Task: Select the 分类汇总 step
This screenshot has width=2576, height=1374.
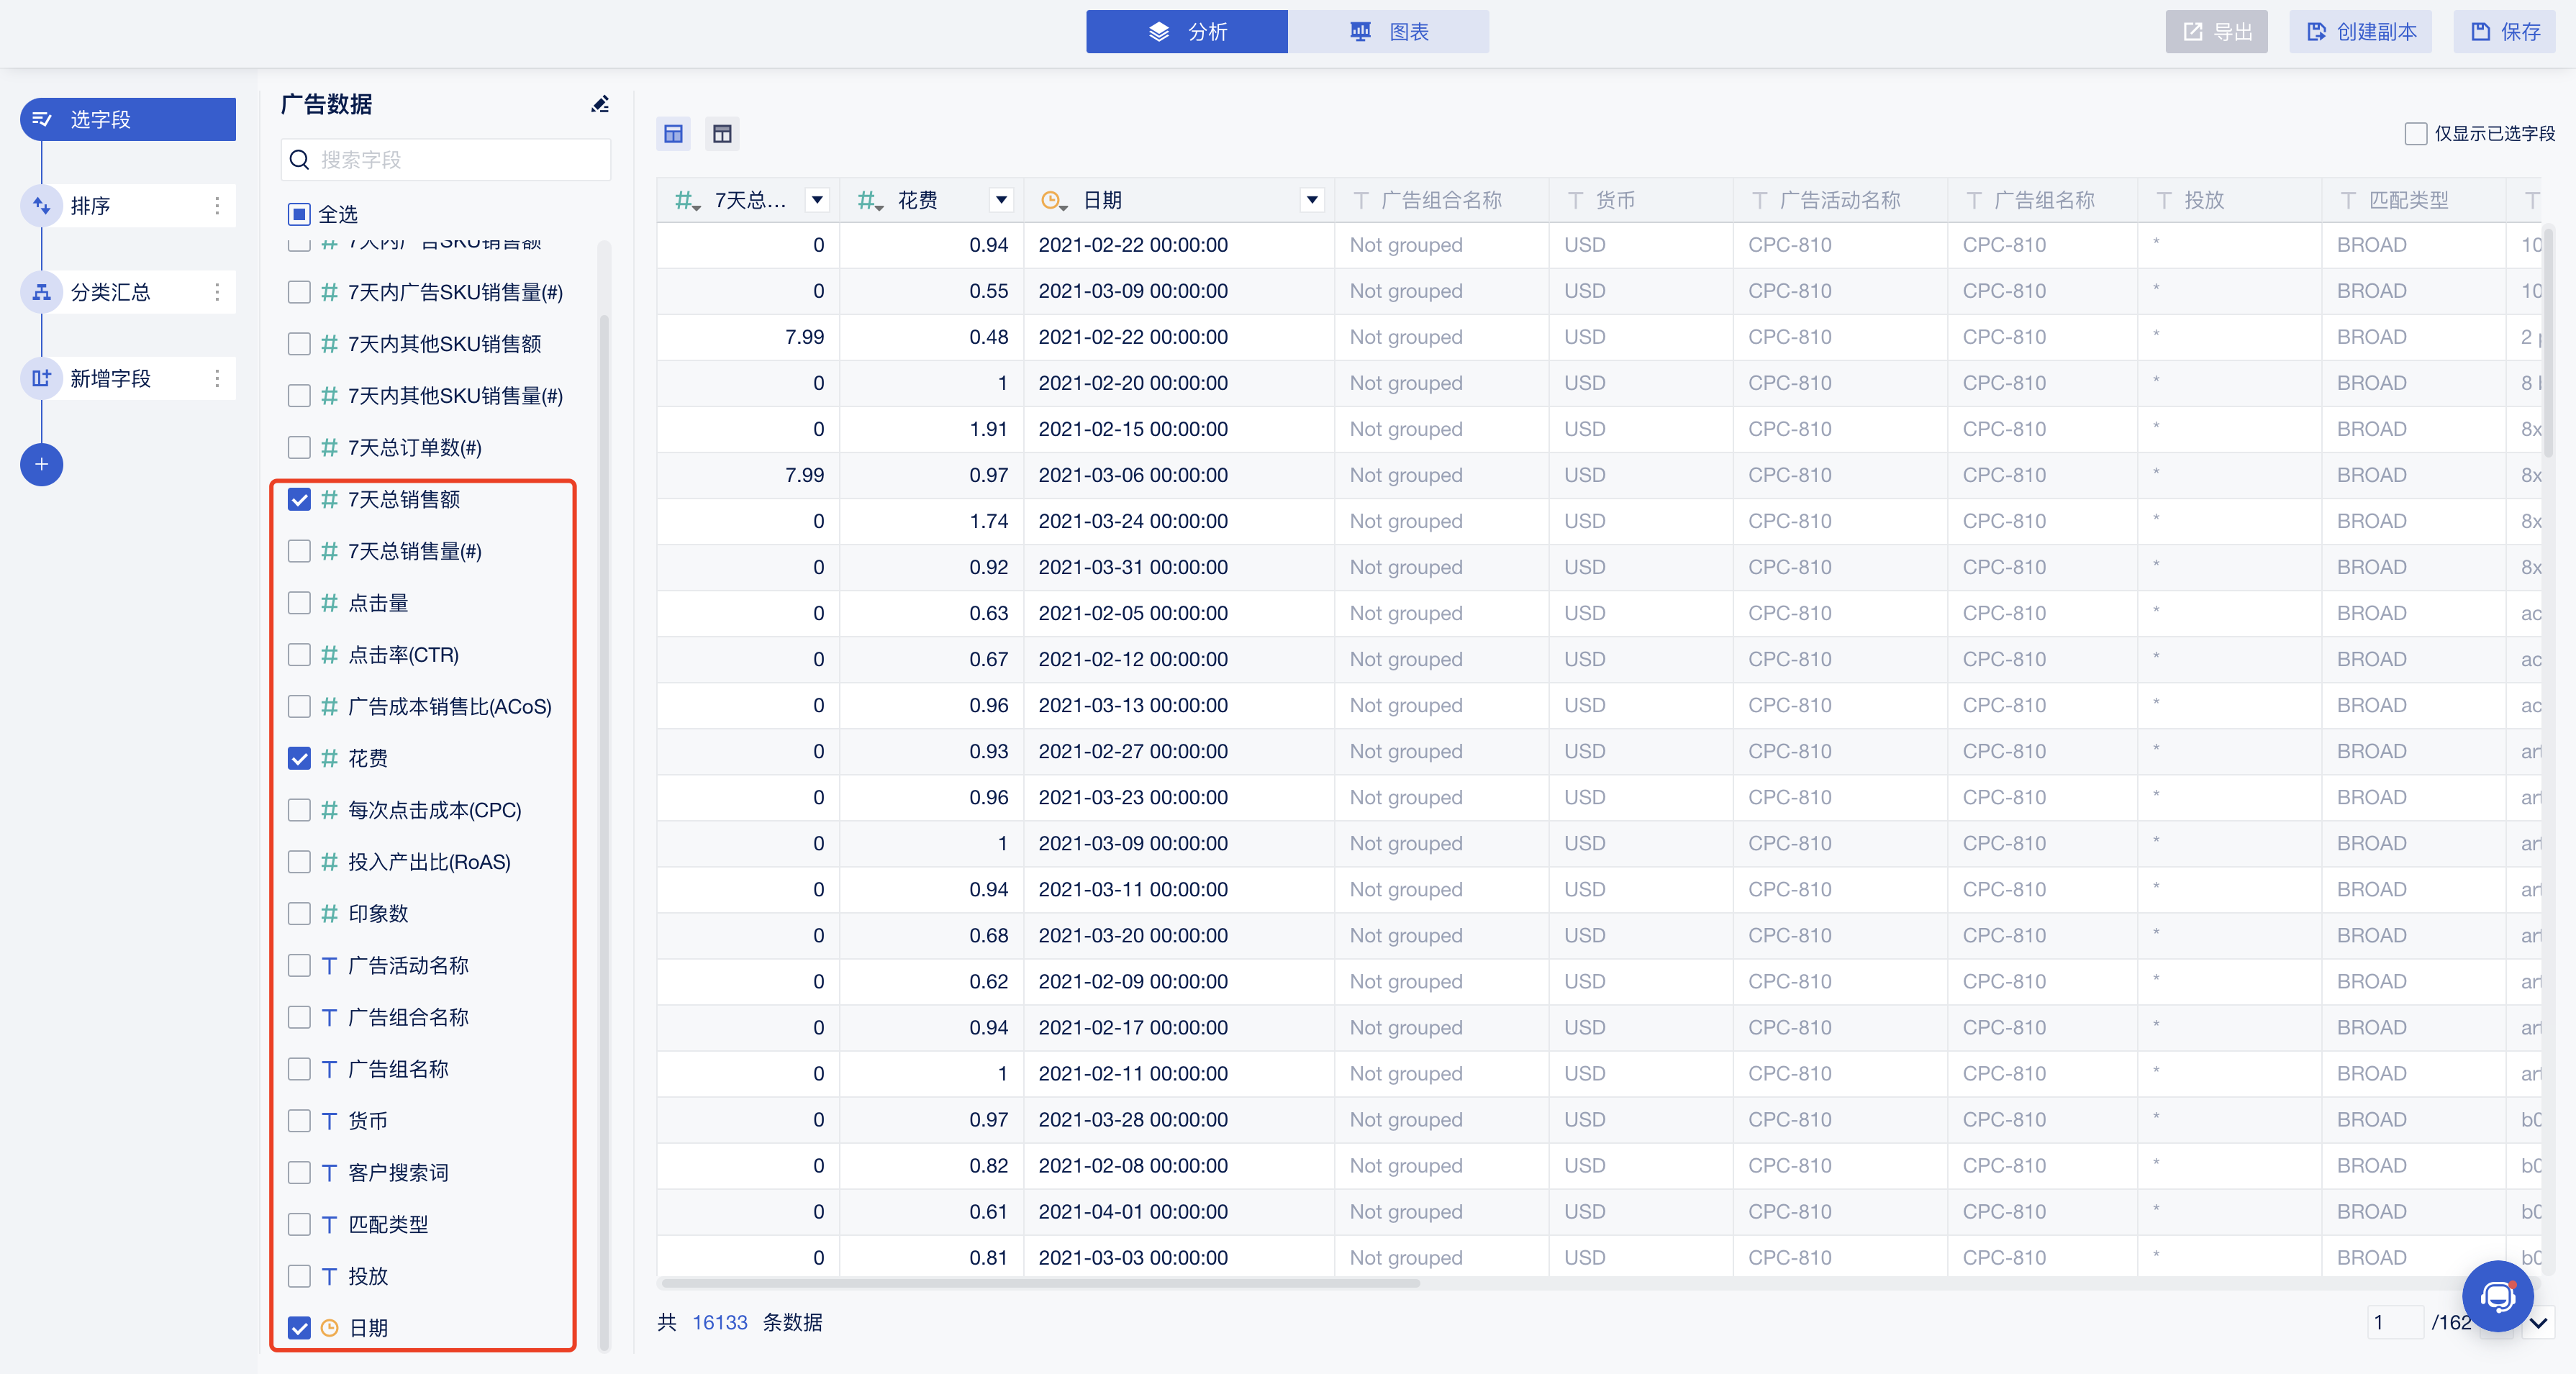Action: click(110, 292)
